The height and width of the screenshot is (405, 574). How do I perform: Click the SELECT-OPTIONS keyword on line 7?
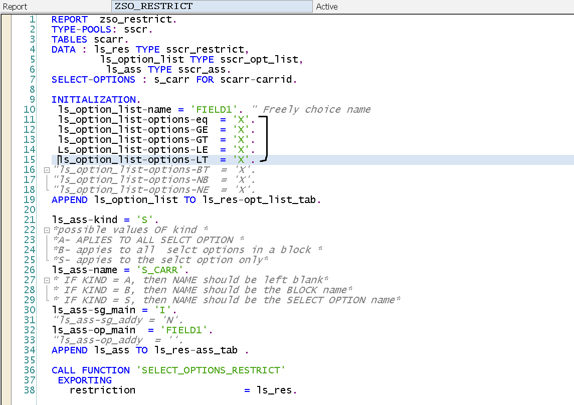pyautogui.click(x=93, y=80)
